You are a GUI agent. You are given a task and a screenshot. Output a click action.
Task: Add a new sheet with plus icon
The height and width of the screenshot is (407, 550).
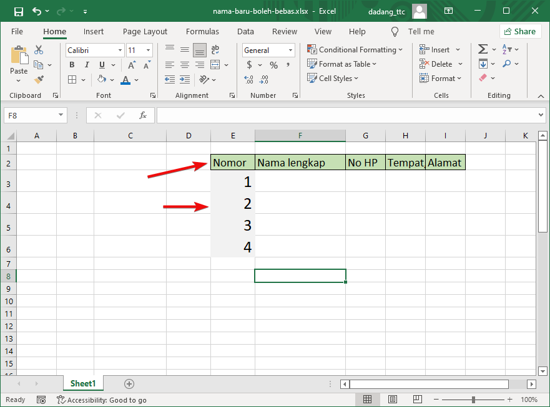point(129,384)
